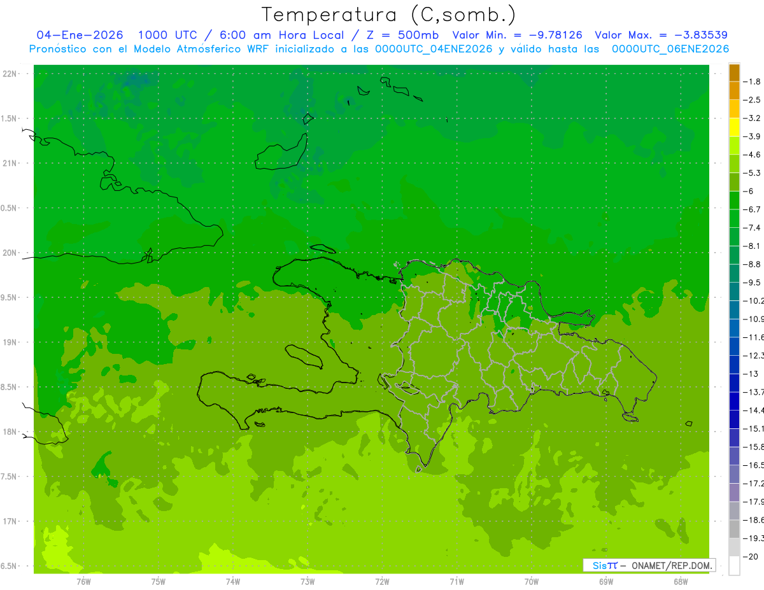The width and height of the screenshot is (764, 590).
Task: Click the '-15.8' color bar label
Action: click(754, 447)
